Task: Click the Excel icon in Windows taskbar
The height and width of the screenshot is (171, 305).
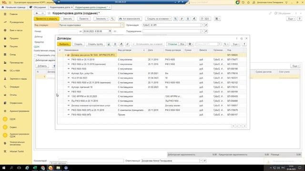Action: (35, 168)
